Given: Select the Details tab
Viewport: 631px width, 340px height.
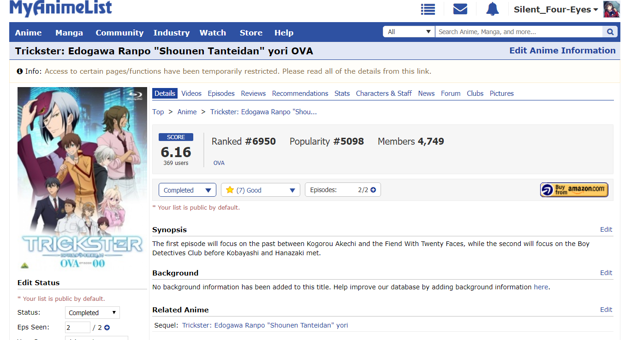Looking at the screenshot, I should point(165,94).
